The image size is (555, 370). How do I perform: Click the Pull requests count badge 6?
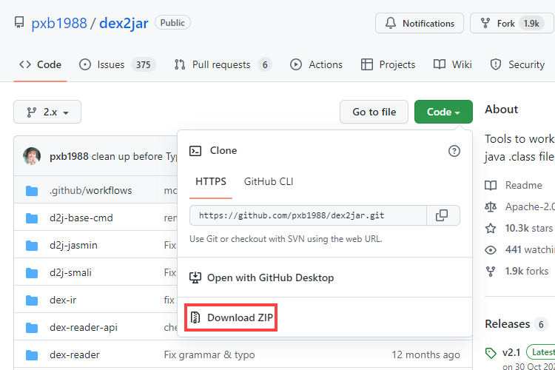click(265, 65)
